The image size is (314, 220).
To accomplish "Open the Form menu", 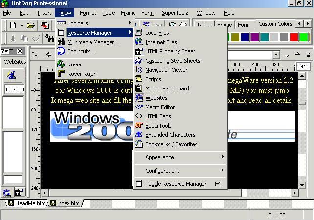I will 147,13.
